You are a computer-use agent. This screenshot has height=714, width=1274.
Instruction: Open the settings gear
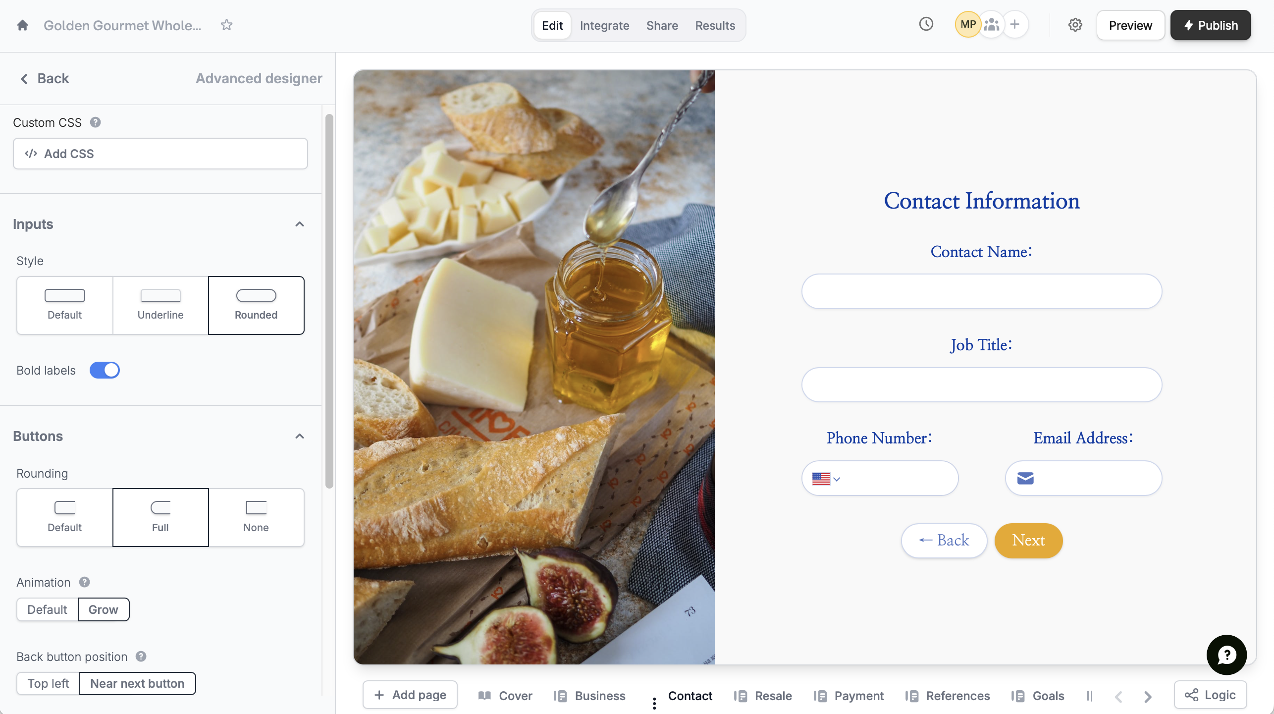tap(1075, 25)
